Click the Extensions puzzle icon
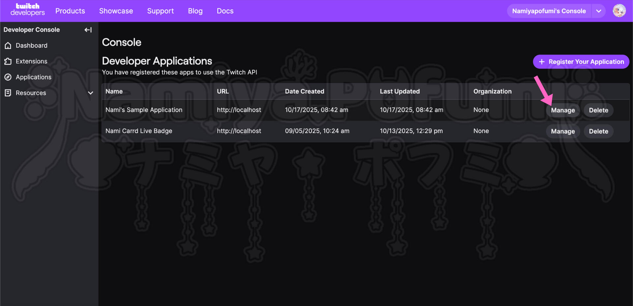The width and height of the screenshot is (633, 306). [x=8, y=62]
